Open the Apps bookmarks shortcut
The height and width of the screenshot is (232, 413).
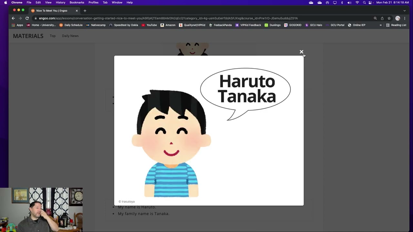click(17, 25)
